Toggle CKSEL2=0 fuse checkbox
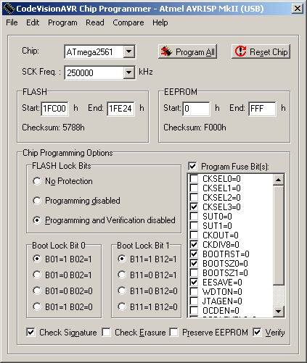 pyautogui.click(x=194, y=197)
